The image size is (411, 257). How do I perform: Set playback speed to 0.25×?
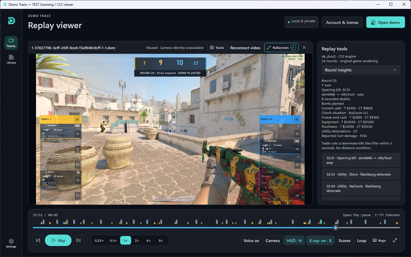99,241
